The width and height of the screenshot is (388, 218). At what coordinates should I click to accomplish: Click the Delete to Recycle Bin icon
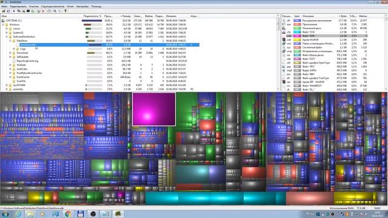(x=39, y=11)
